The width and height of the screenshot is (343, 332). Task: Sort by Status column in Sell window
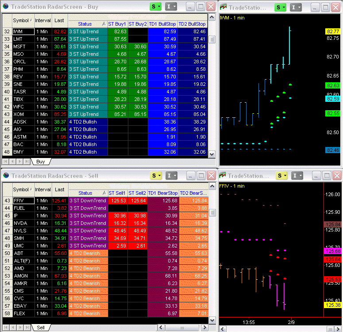(88, 193)
